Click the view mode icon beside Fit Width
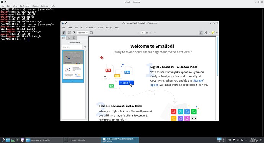This screenshot has height=143, width=264. (x=91, y=32)
